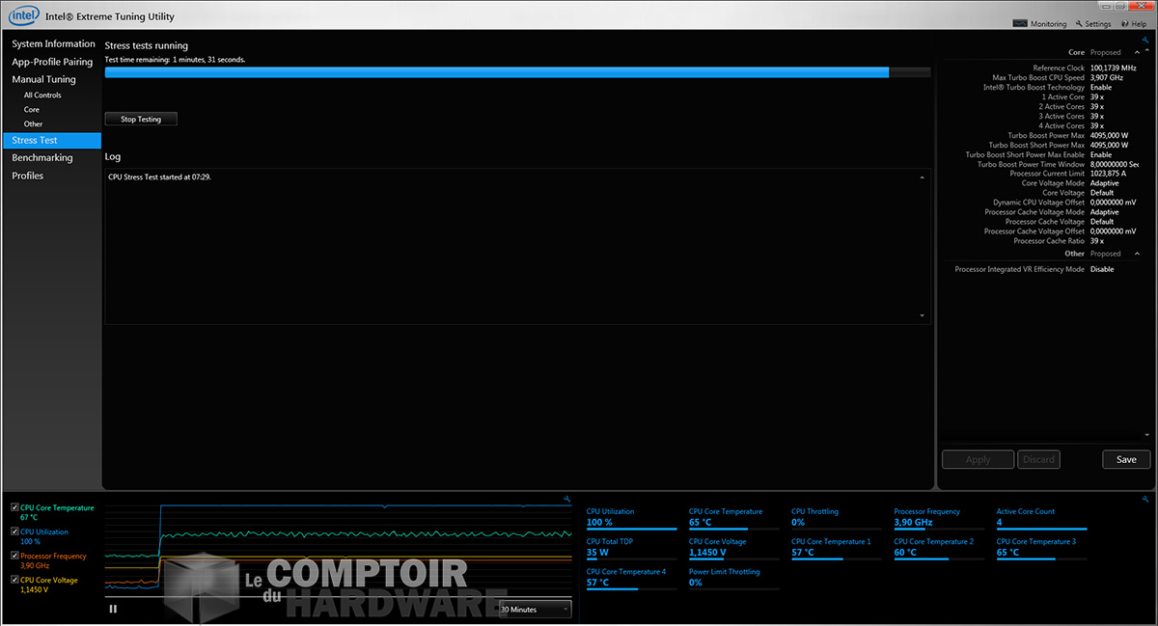
Task: Open the Benchmarking section
Action: pyautogui.click(x=42, y=158)
